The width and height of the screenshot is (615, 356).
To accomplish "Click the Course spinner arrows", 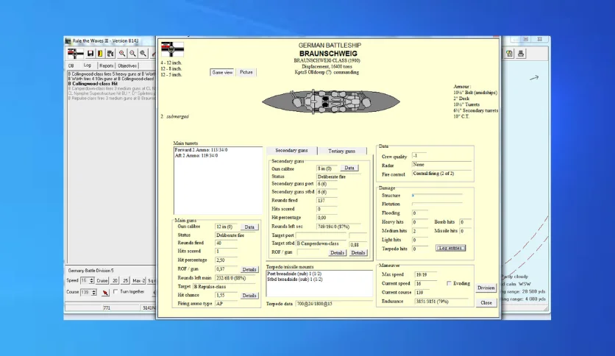I will 93,293.
